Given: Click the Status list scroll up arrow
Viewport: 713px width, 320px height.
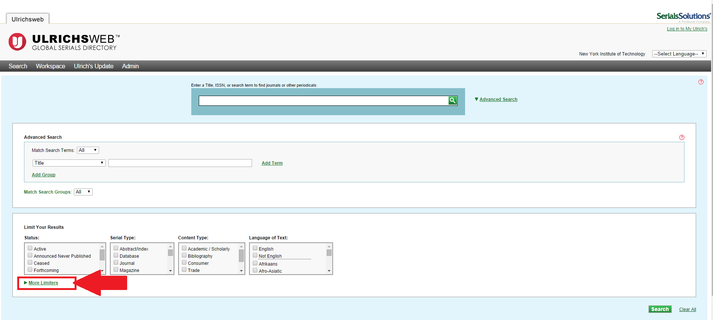Looking at the screenshot, I should click(102, 246).
